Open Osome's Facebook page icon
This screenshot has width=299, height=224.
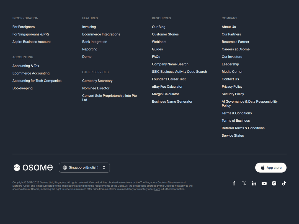point(234,183)
